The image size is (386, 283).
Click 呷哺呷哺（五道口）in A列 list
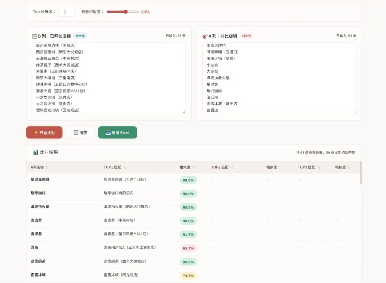pyautogui.click(x=222, y=52)
